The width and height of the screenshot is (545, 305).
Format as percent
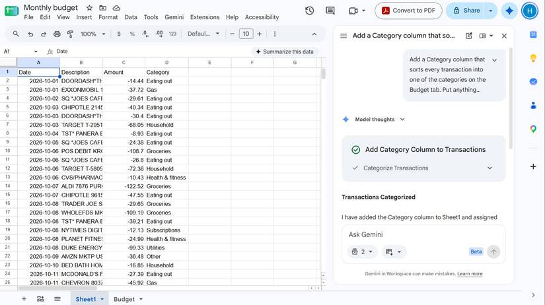coord(132,34)
